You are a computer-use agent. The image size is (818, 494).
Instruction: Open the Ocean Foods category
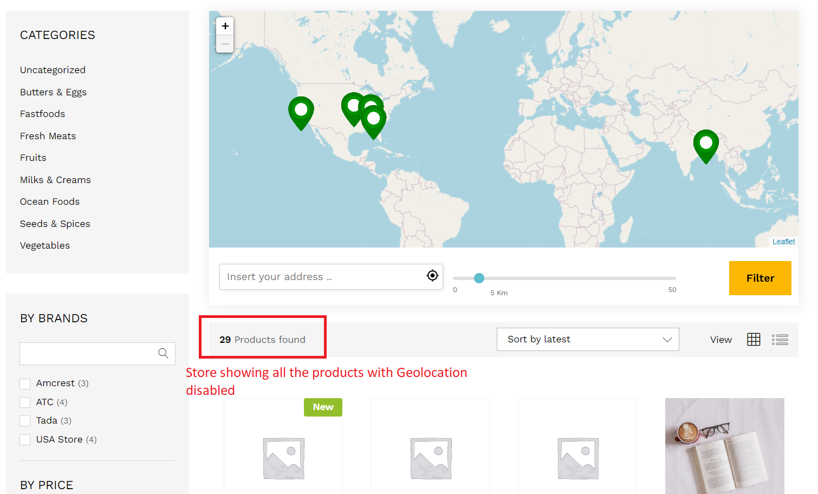point(49,201)
